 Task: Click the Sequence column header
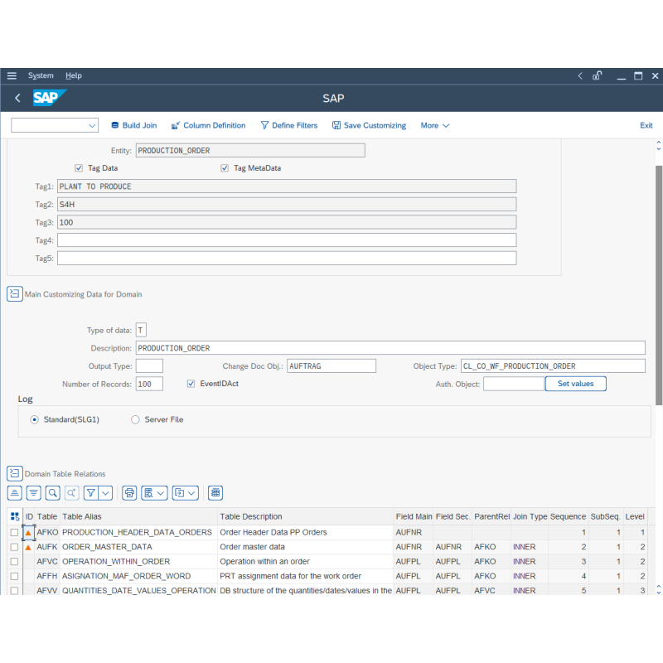click(x=568, y=516)
